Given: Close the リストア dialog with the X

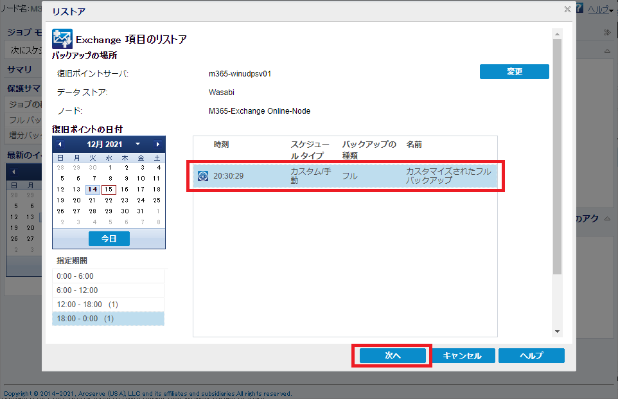Looking at the screenshot, I should pos(567,10).
